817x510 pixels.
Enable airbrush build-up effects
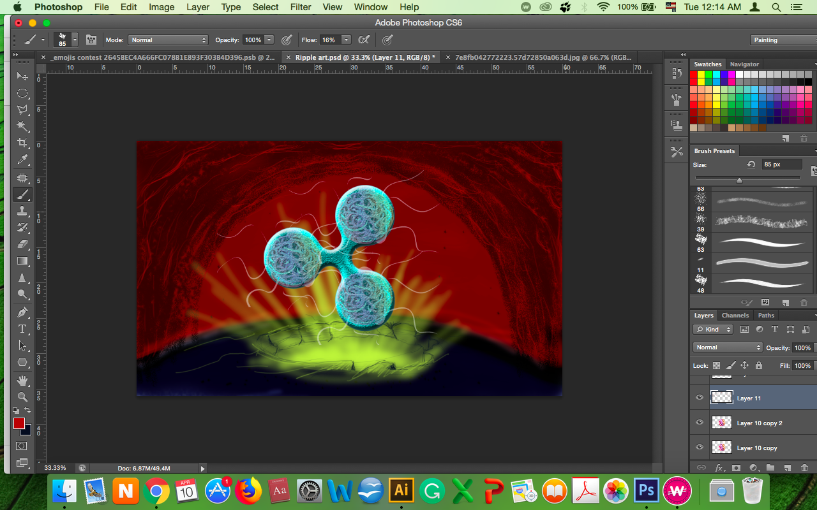click(x=364, y=40)
